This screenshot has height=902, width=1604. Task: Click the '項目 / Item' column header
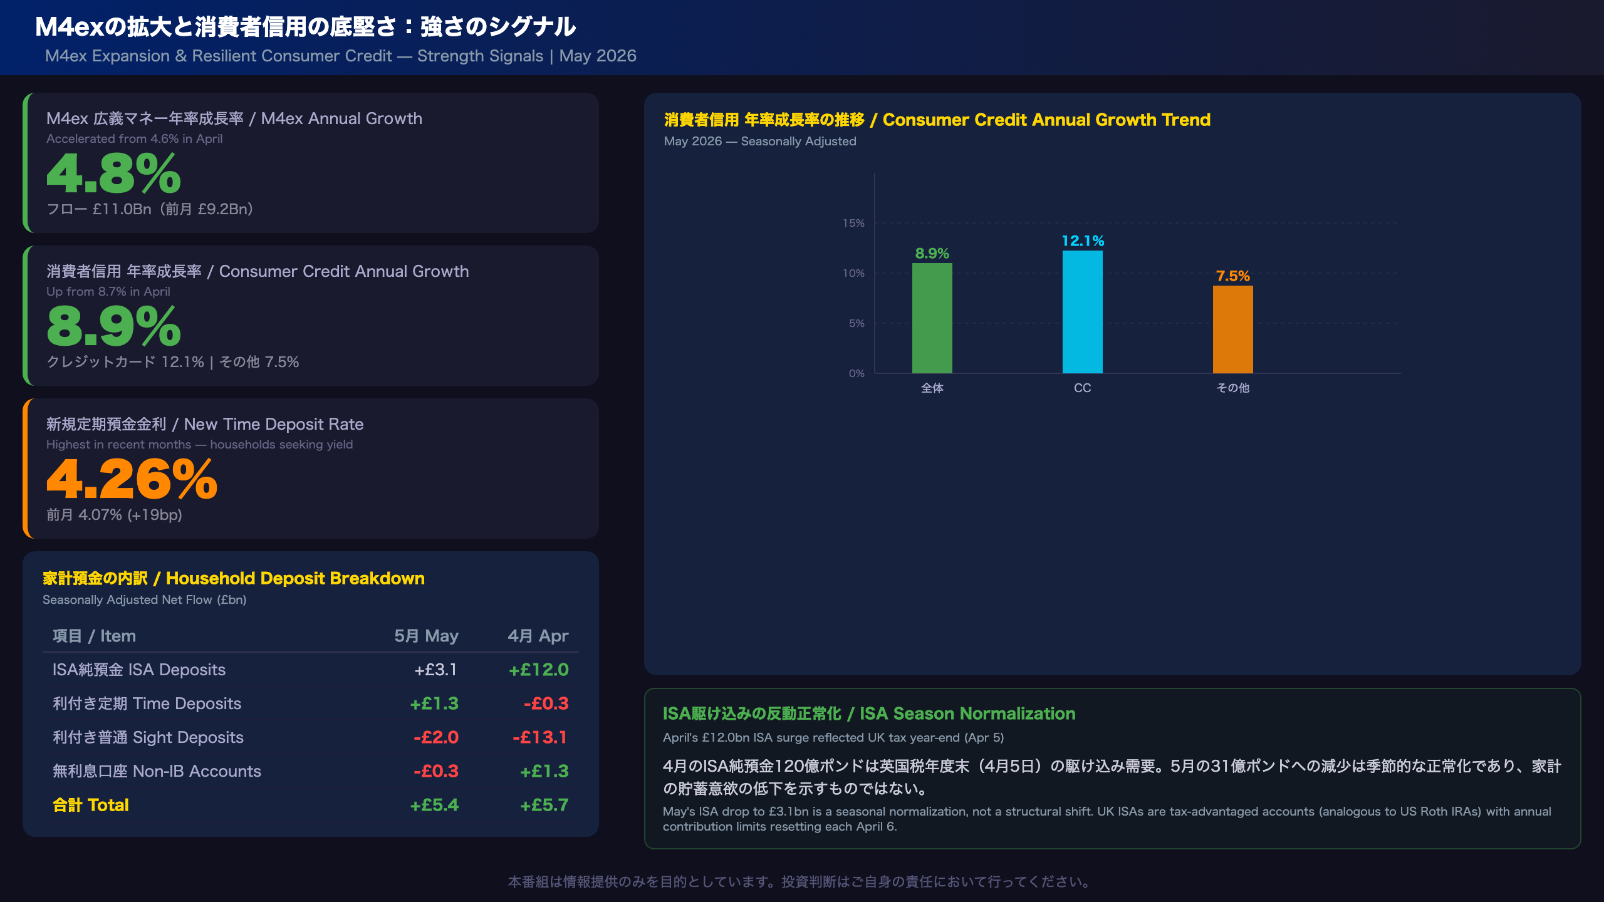(x=94, y=636)
